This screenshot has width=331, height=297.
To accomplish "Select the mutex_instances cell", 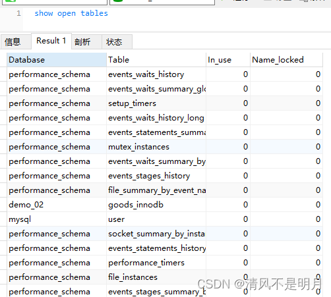I will click(x=156, y=147).
